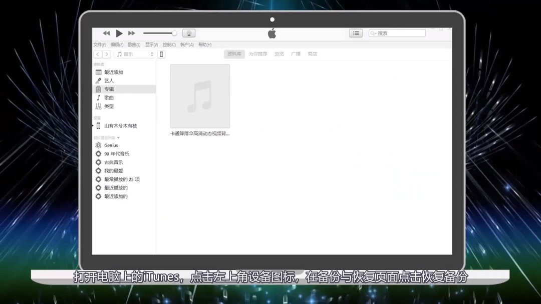Adjust the volume slider
This screenshot has height=304, width=541.
(x=159, y=33)
